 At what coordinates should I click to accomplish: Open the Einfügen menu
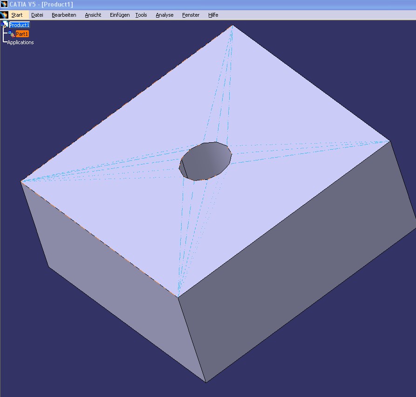tap(120, 15)
